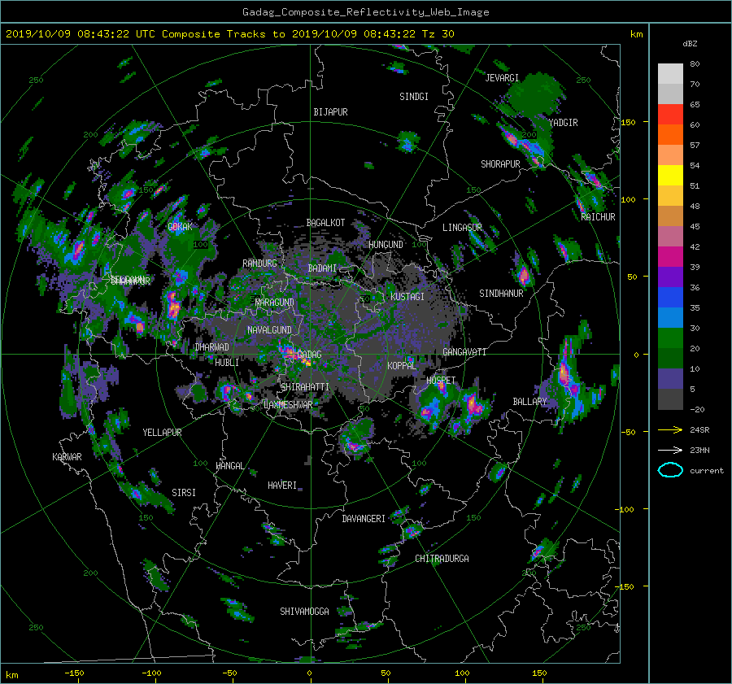Viewport: 732px width, 684px height.
Task: Select the YELLAPUR town label
Action: (x=162, y=433)
